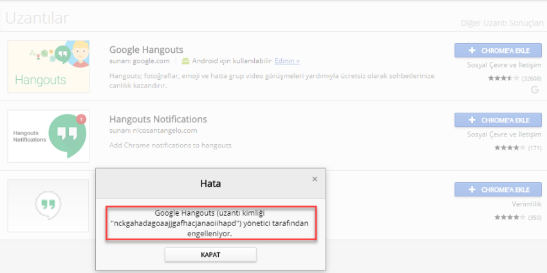The height and width of the screenshot is (273, 547).
Task: Click the error message about yönetici tarafından engelleniyor
Action: [211, 223]
